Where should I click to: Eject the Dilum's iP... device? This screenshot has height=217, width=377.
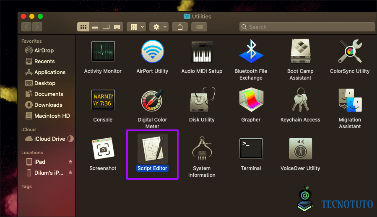pyautogui.click(x=70, y=173)
